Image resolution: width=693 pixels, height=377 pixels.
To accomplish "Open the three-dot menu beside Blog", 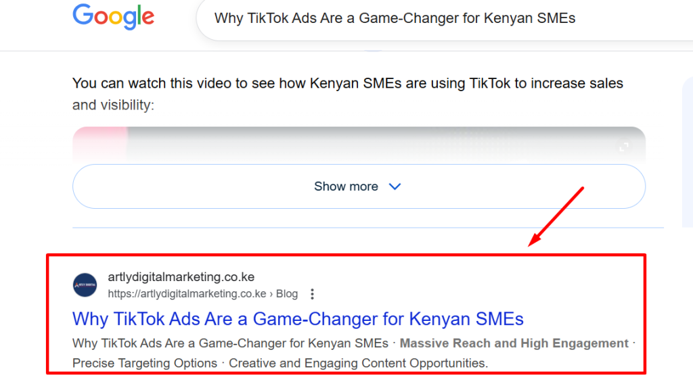I will (312, 294).
